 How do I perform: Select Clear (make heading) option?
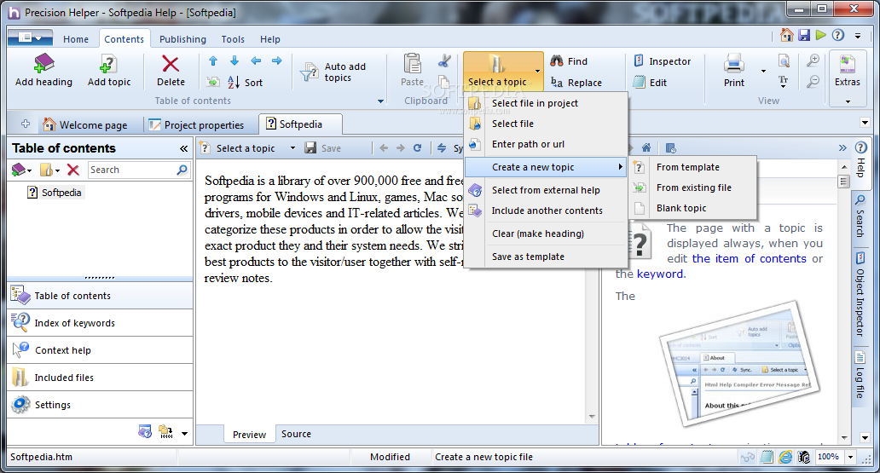[546, 234]
